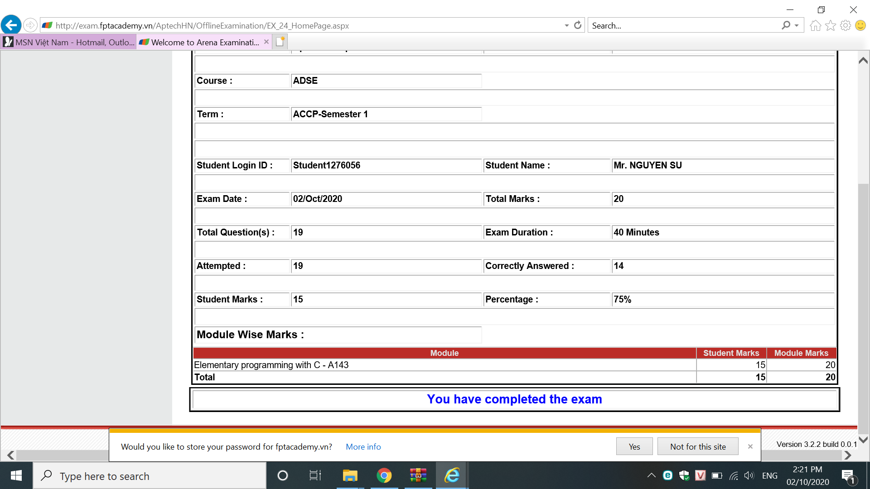870x489 pixels.
Task: Click the browser Back arrow button
Action: (11, 25)
